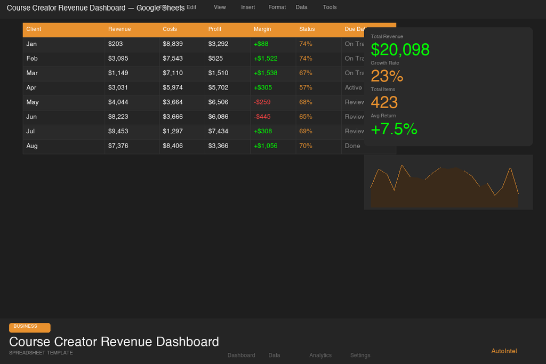Select the Mar row label cell
This screenshot has width=546, height=364.
64,74
